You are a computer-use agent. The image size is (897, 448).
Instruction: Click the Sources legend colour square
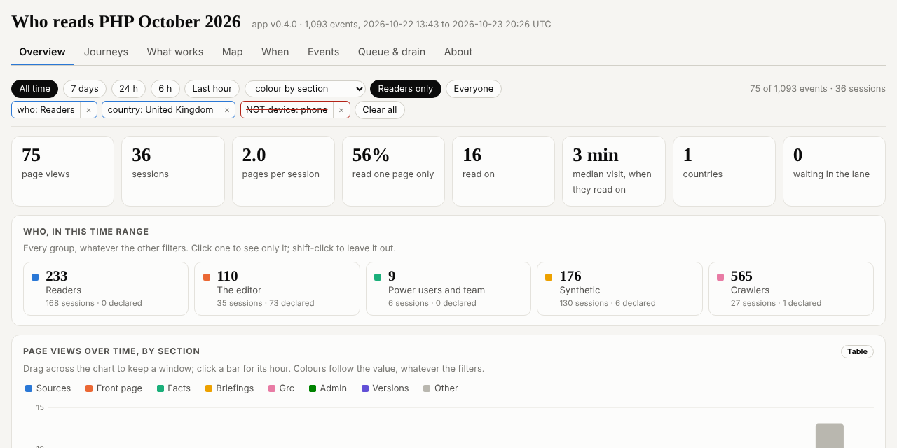[29, 388]
